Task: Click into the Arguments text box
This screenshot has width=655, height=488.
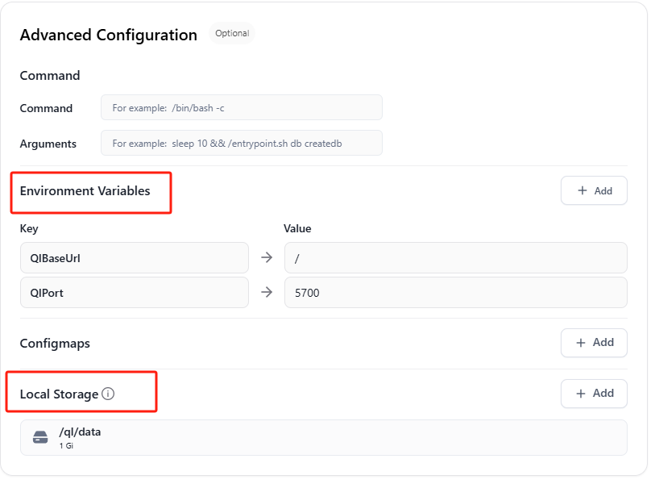Action: tap(242, 144)
